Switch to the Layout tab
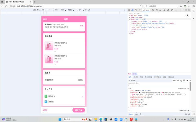196x122 pixels. click(x=141, y=77)
